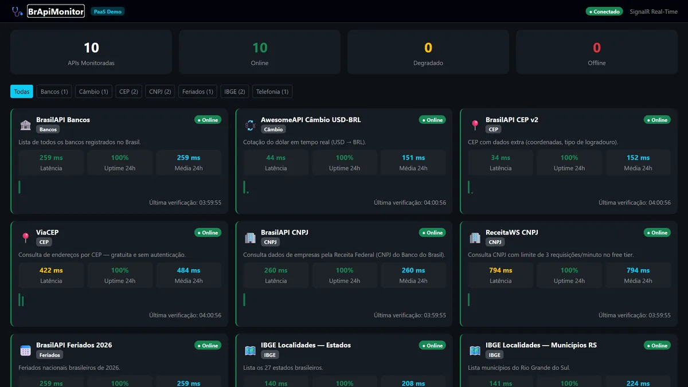688x387 pixels.
Task: Click the latency bar chart on BrasilAPI CNPJ
Action: tap(244, 300)
